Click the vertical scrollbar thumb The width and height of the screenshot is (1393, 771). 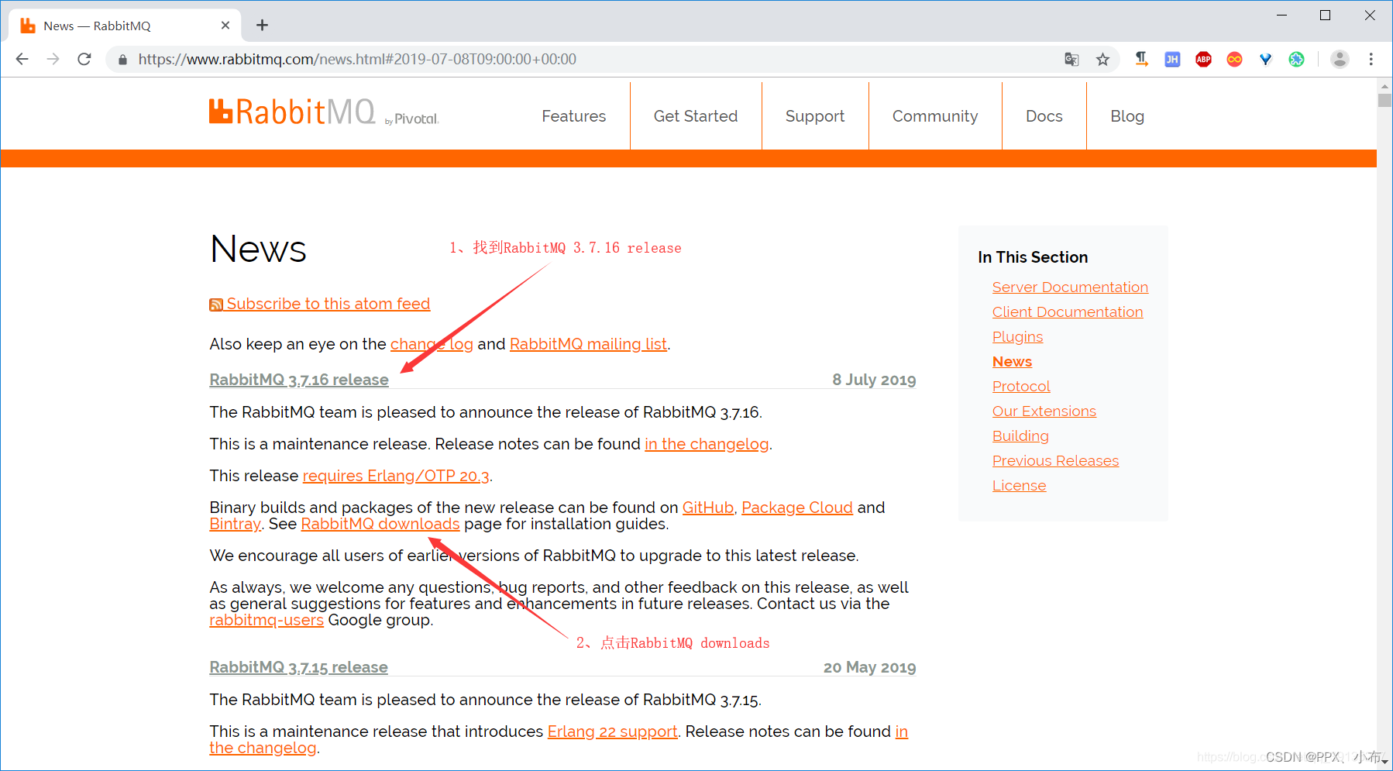(1384, 100)
